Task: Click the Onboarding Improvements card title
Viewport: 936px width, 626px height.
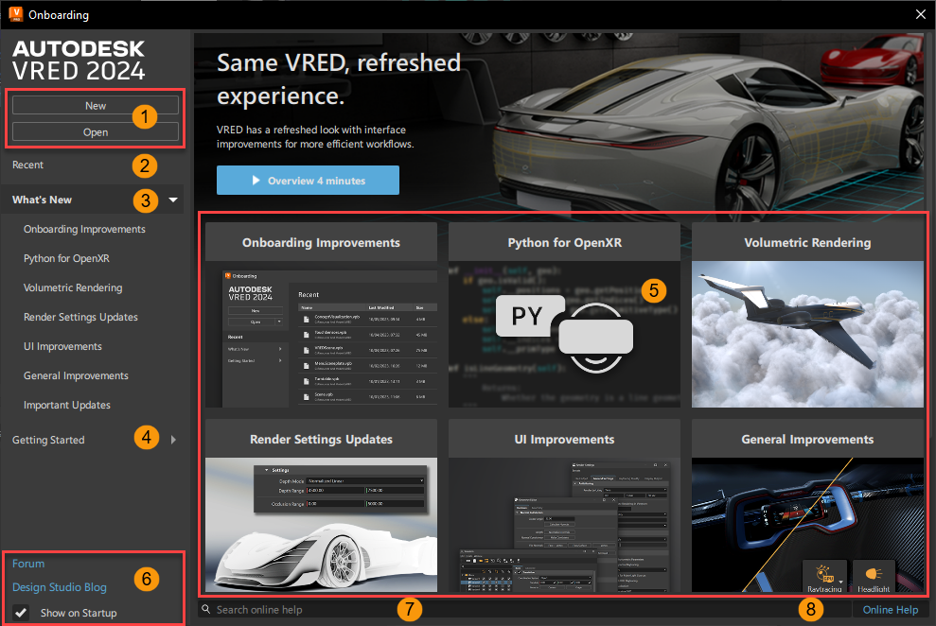Action: 321,242
